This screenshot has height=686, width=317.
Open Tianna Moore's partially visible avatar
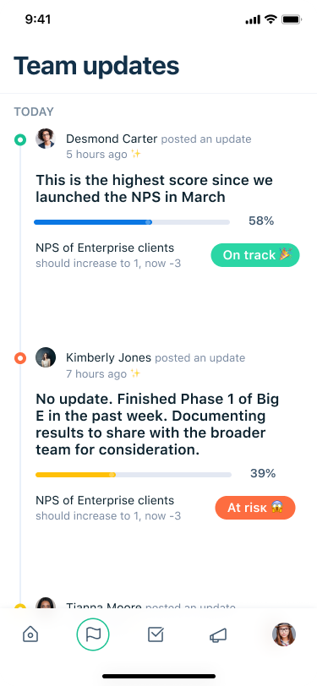click(x=46, y=603)
